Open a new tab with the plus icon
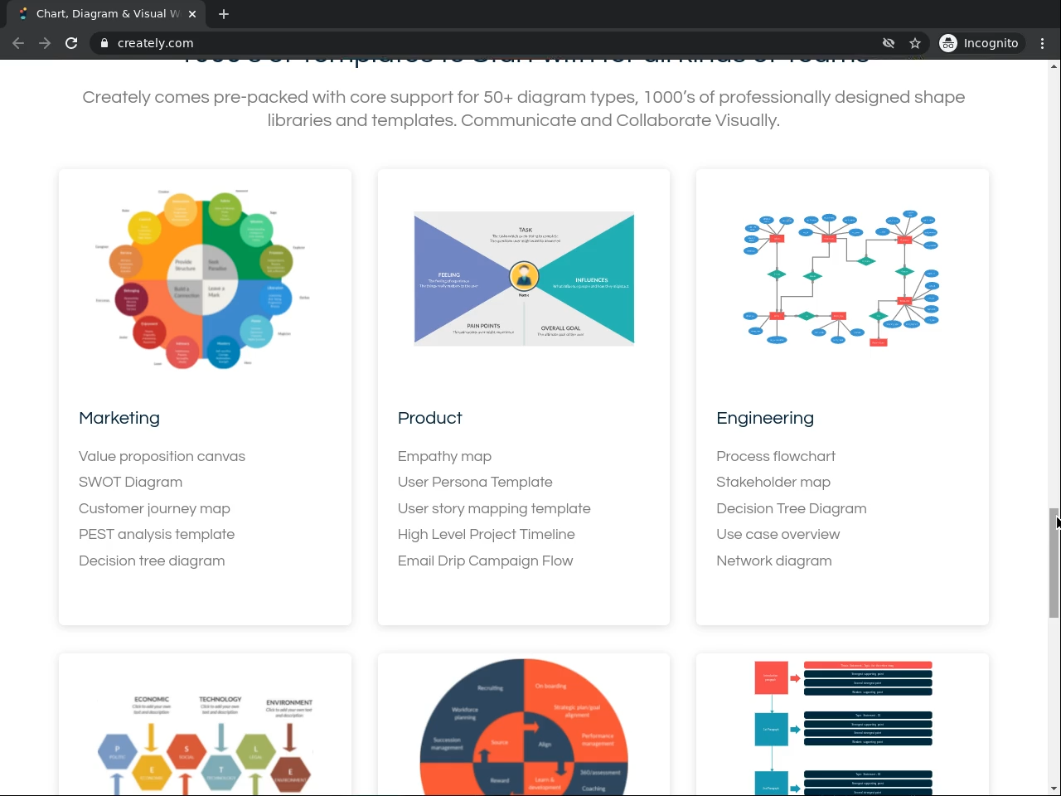Image resolution: width=1061 pixels, height=796 pixels. (x=224, y=14)
